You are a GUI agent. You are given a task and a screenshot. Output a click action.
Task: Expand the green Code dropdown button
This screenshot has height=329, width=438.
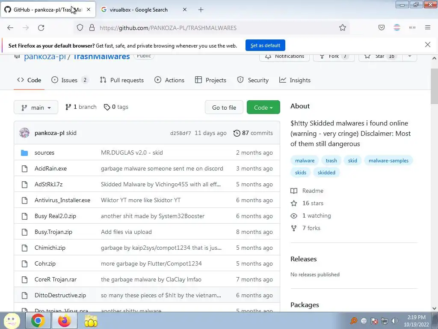point(263,108)
